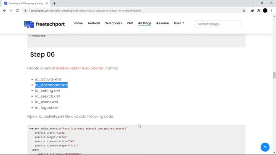Click the blue back-to-top arrow button
This screenshot has height=155, width=276.
click(265, 147)
